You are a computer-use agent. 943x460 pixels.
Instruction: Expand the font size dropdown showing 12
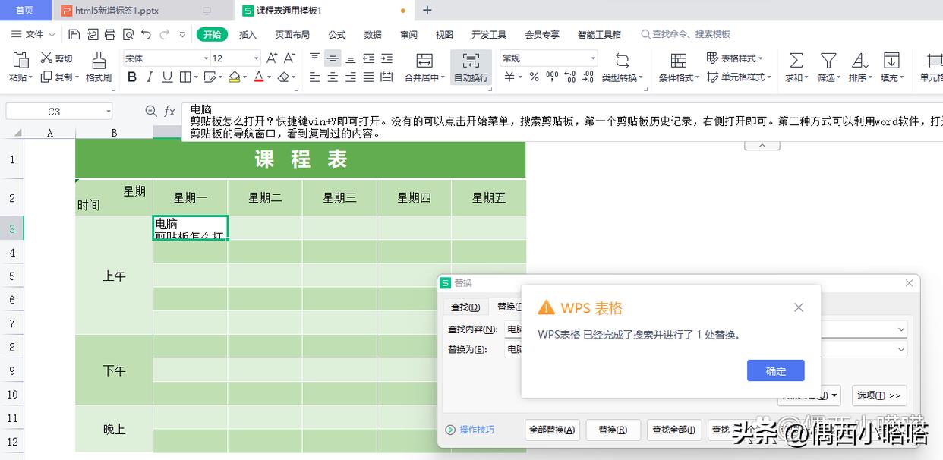pyautogui.click(x=235, y=58)
